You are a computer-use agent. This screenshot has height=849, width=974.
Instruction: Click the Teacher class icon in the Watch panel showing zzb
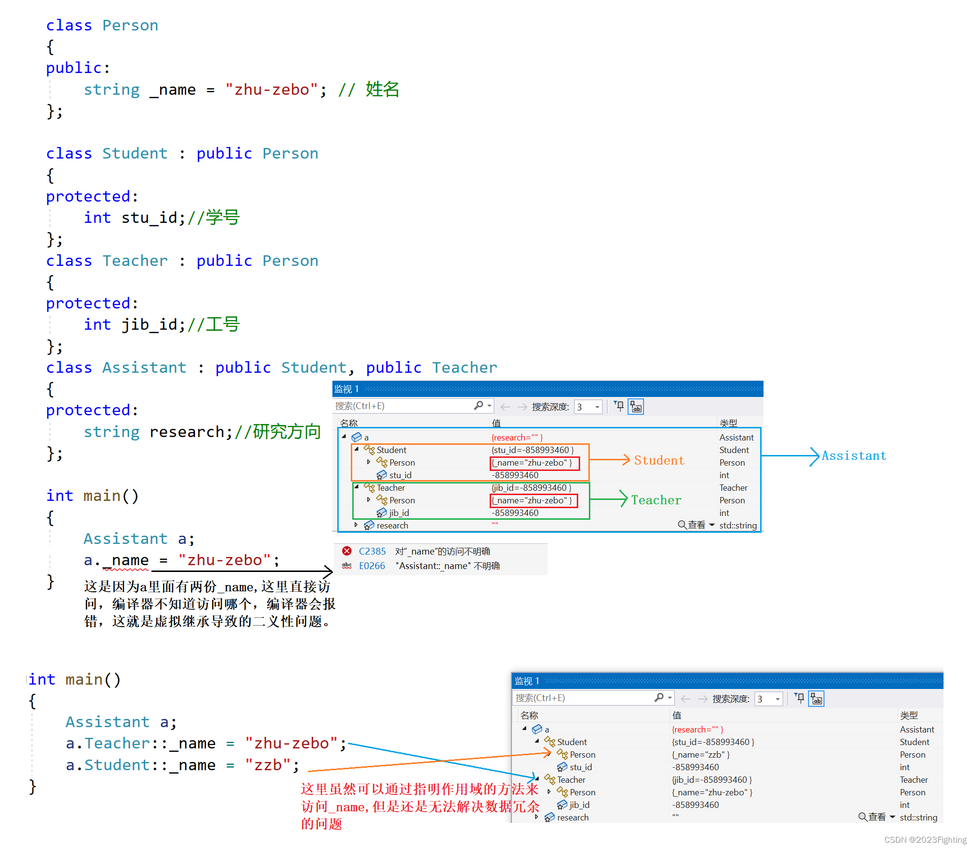550,779
